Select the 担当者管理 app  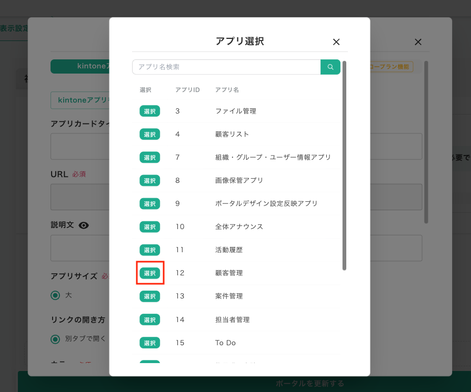coord(149,319)
